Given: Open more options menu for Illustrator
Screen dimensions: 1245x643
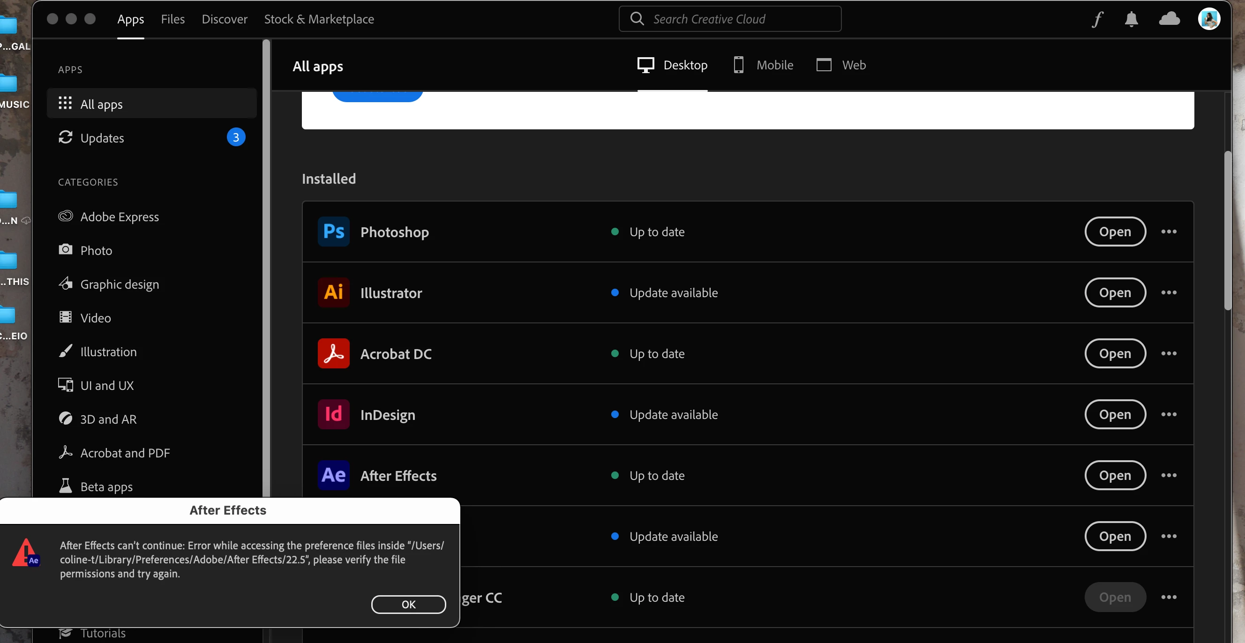Looking at the screenshot, I should (1169, 293).
